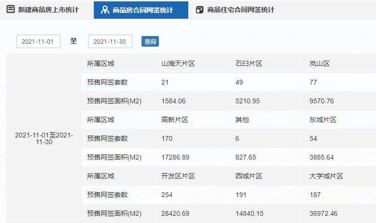Screen dimensions: 376x223
Task: Click area value 9570.76
Action: point(322,101)
